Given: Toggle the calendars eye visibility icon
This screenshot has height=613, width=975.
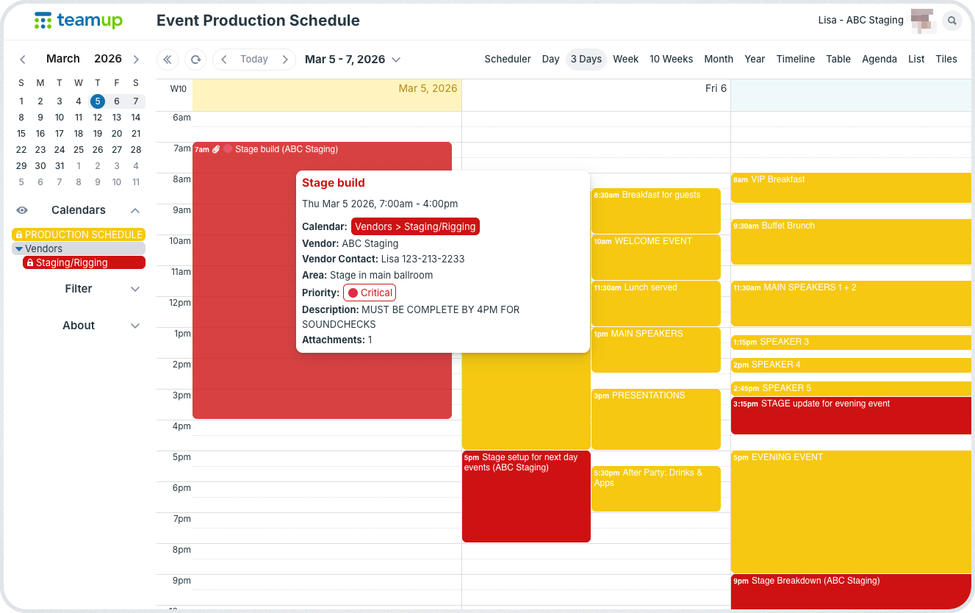Looking at the screenshot, I should pos(22,210).
